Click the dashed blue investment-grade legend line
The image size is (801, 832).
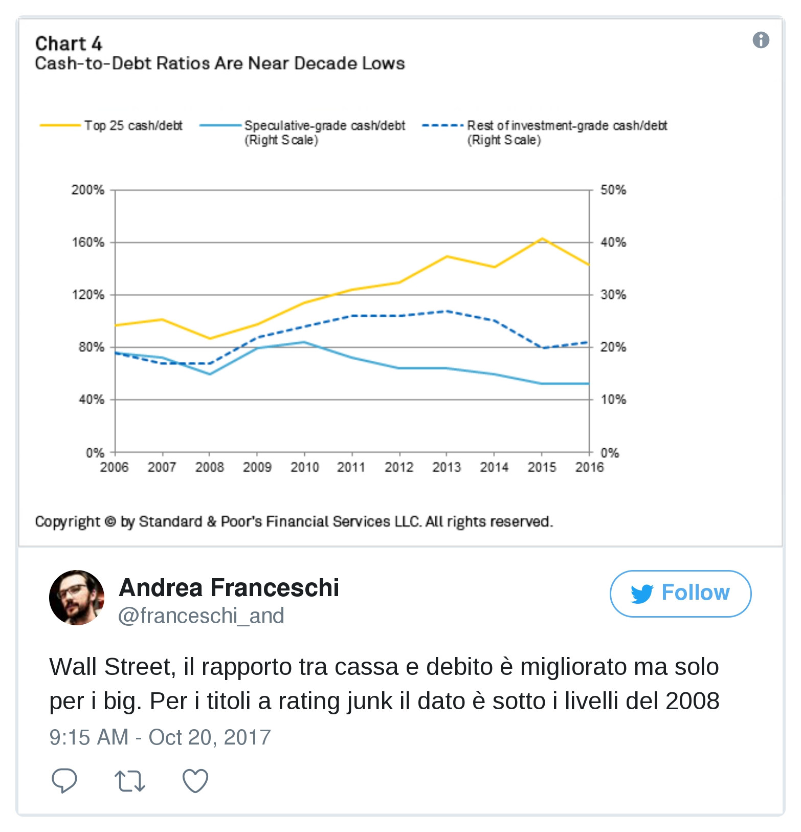coord(442,125)
